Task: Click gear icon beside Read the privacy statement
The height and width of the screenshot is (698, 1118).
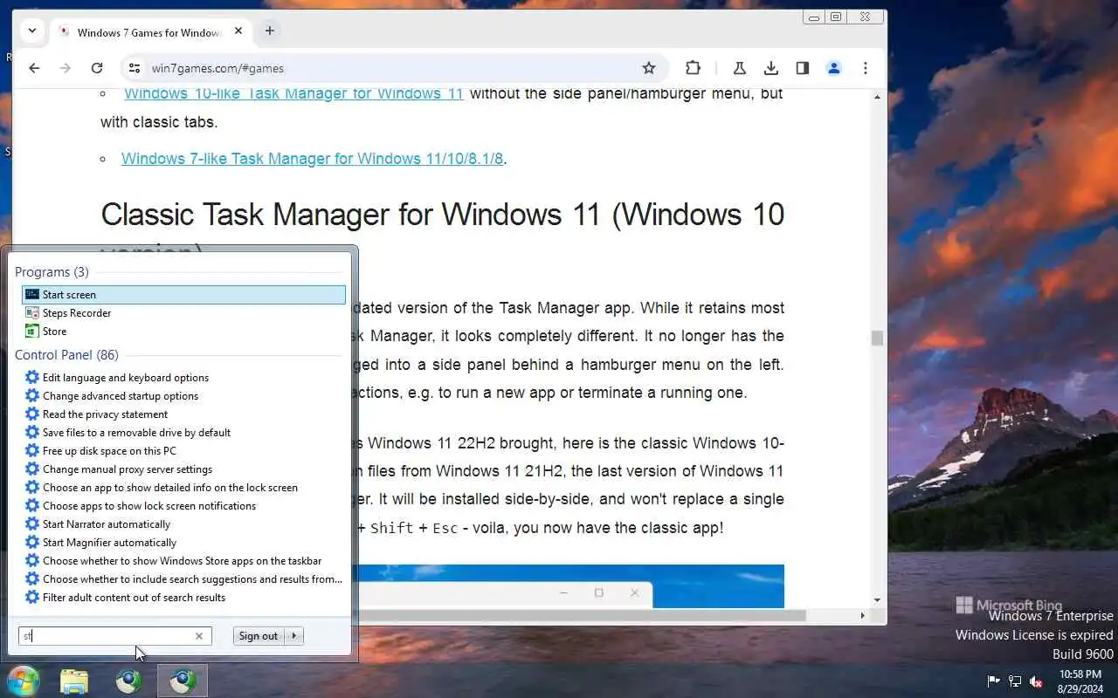Action: tap(32, 414)
